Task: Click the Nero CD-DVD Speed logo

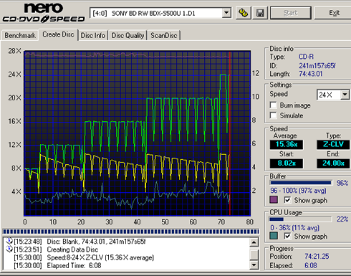Action: [x=44, y=13]
